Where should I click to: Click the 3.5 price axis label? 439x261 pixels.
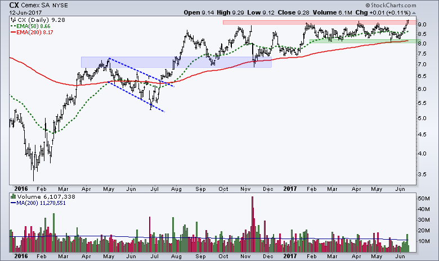coord(422,175)
